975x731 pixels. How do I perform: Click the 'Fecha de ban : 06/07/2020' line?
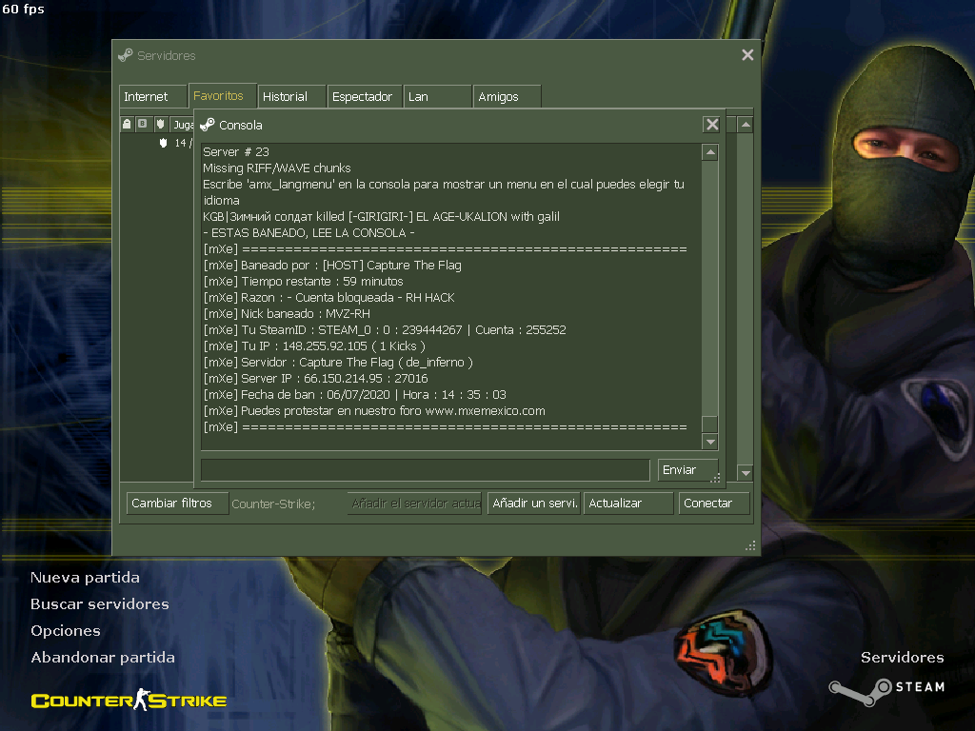click(354, 394)
